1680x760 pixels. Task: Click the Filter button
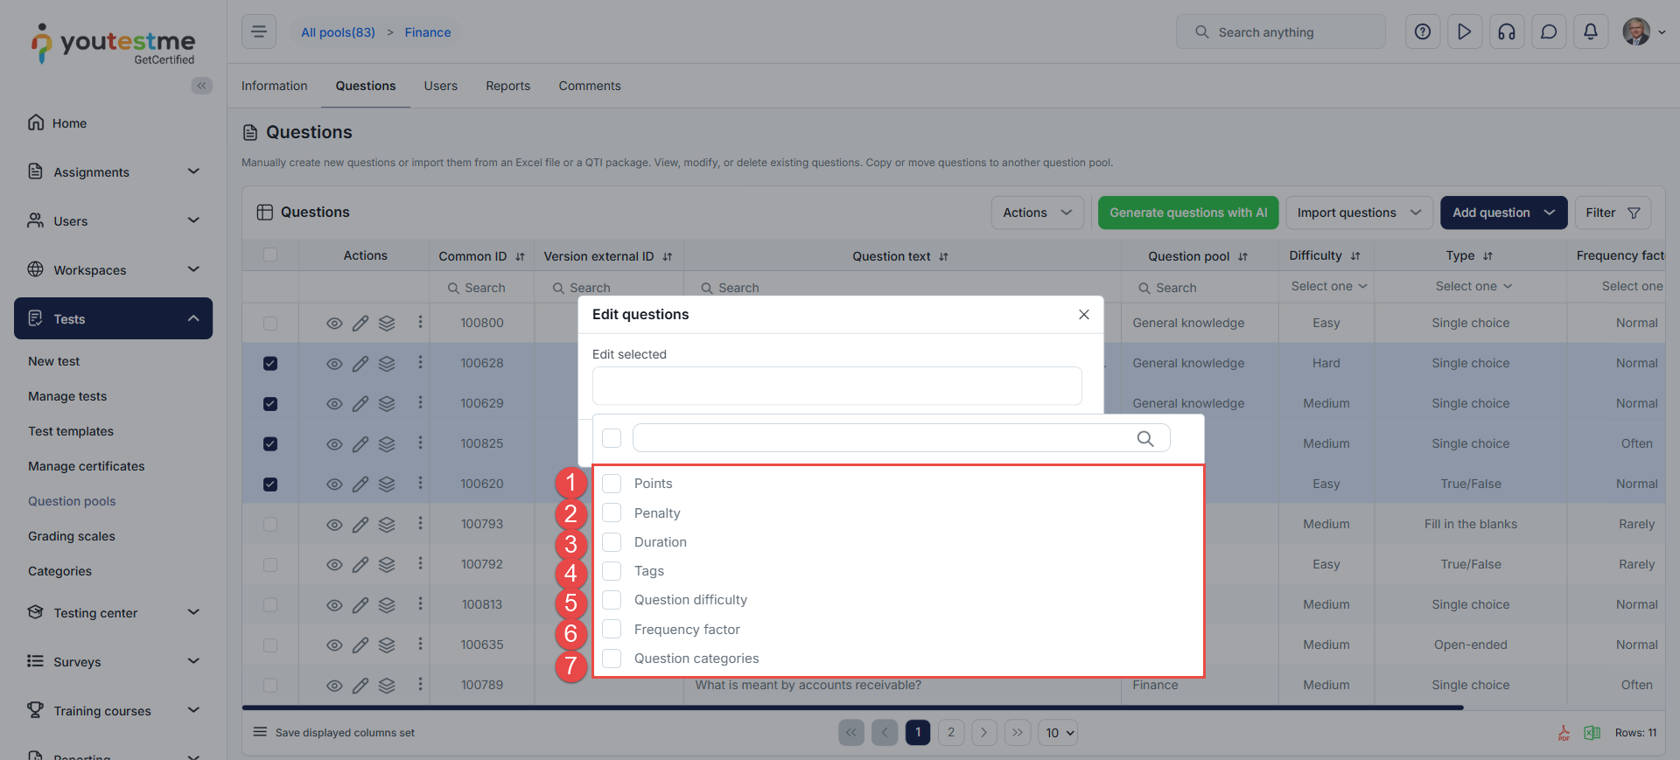pyautogui.click(x=1613, y=213)
